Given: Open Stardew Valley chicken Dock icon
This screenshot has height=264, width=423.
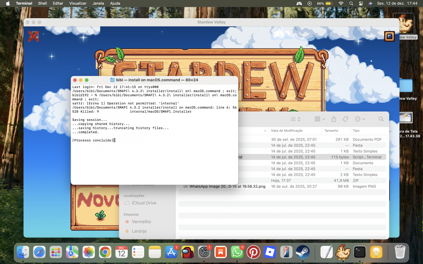Looking at the screenshot, I should 343,252.
